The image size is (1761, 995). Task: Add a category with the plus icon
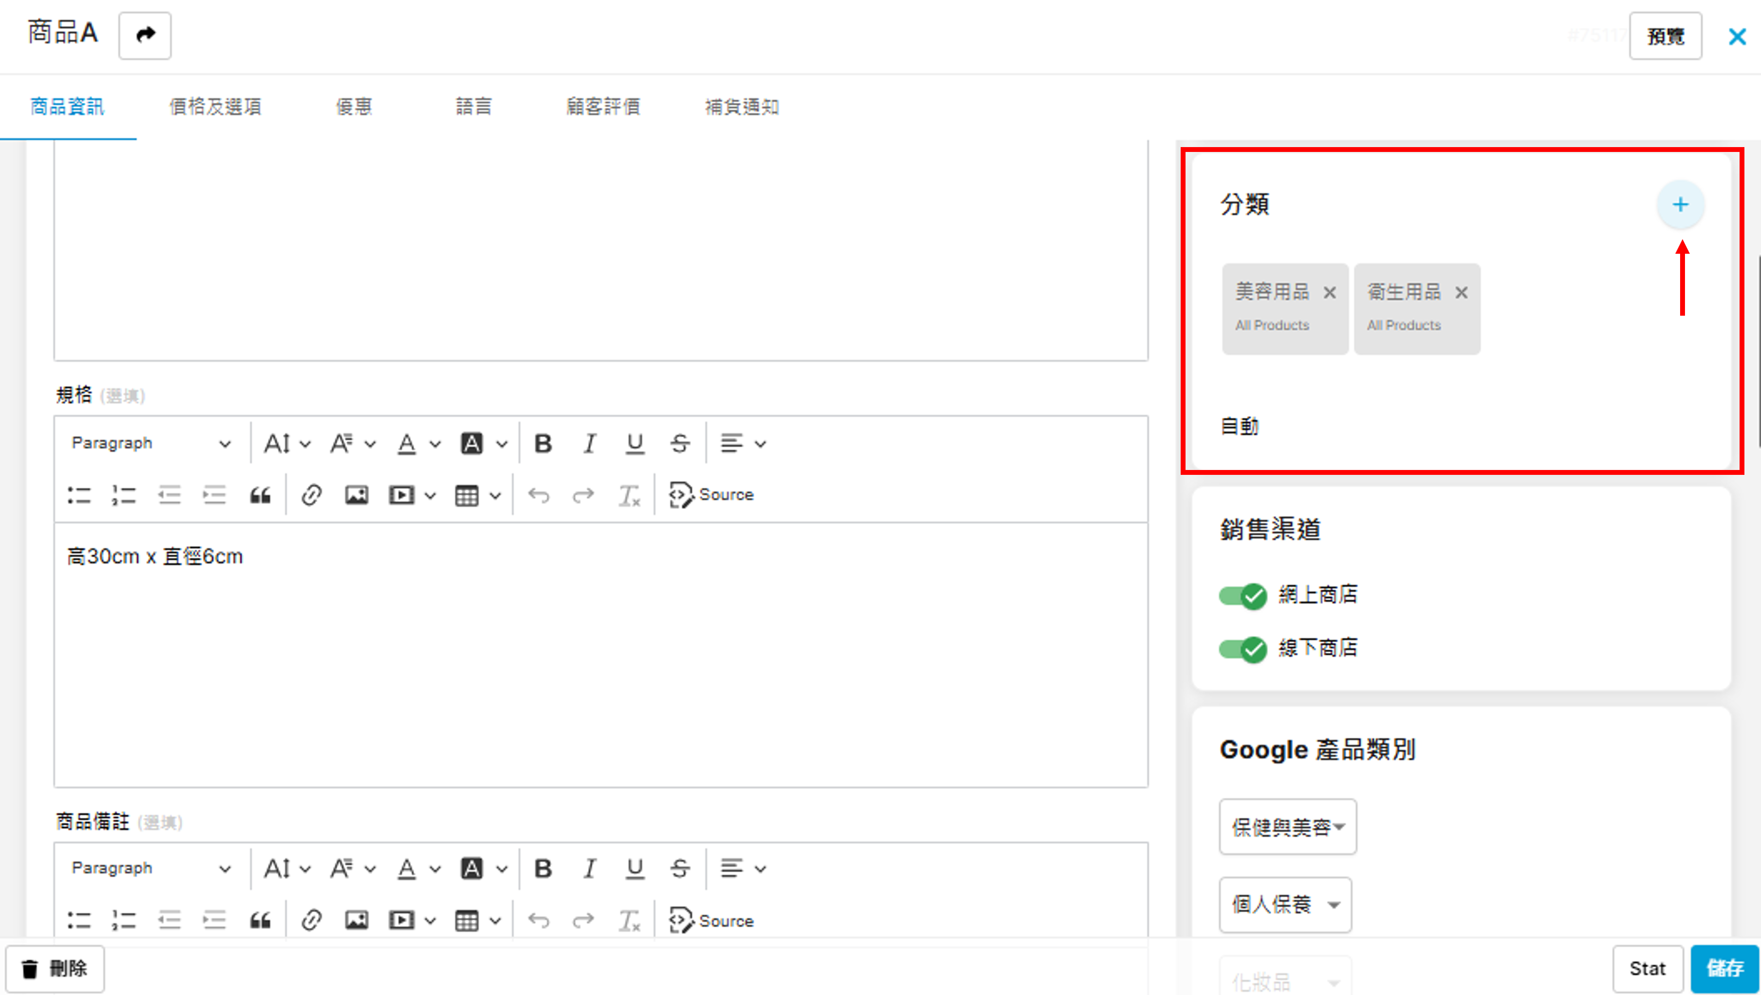click(x=1680, y=205)
